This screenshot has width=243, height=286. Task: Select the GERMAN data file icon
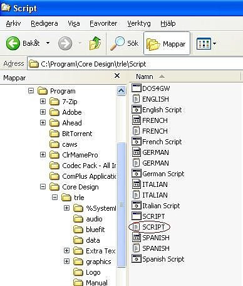(x=136, y=152)
